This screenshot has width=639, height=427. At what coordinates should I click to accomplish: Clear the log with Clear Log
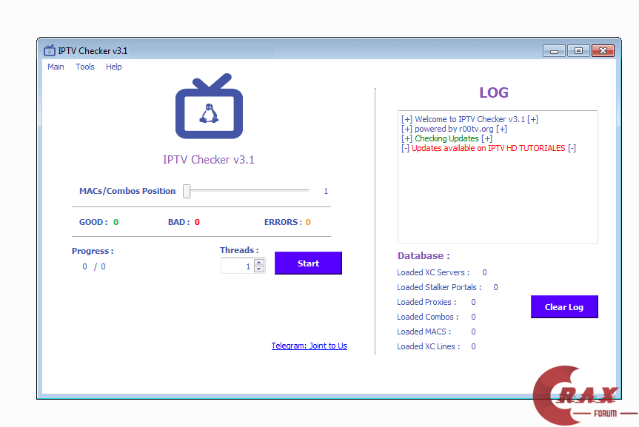point(564,307)
